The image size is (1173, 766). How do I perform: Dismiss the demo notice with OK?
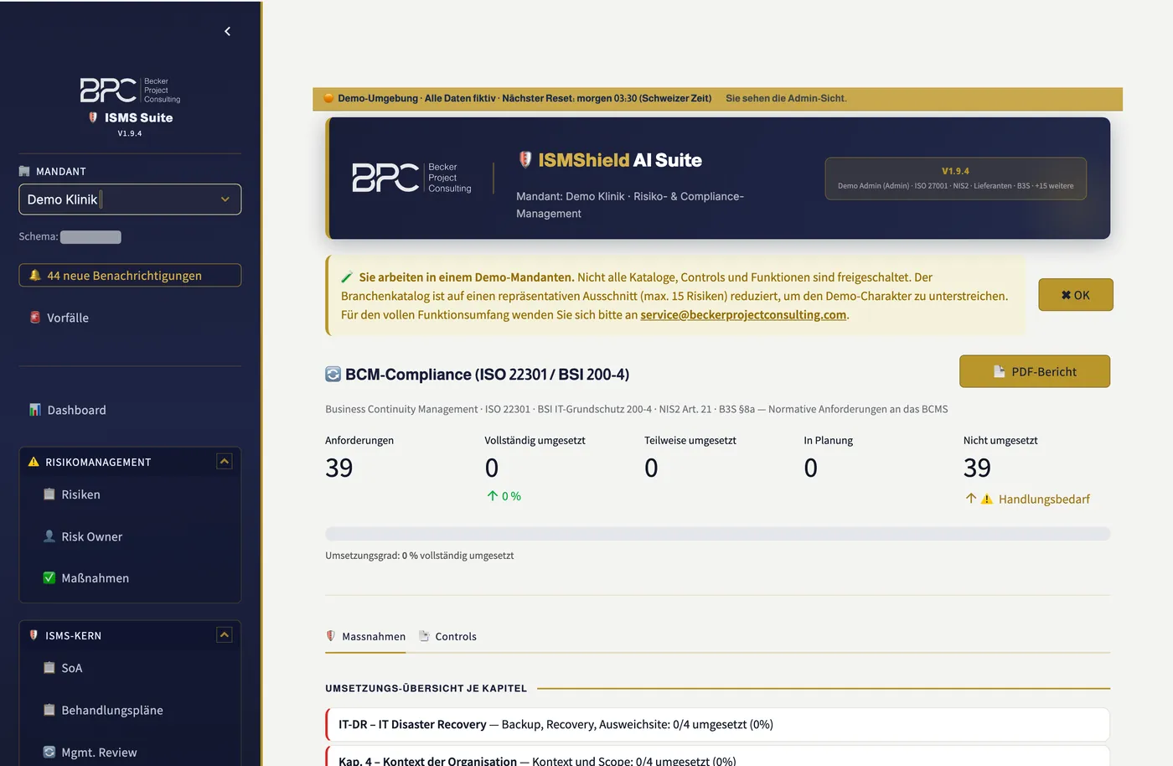pos(1076,295)
